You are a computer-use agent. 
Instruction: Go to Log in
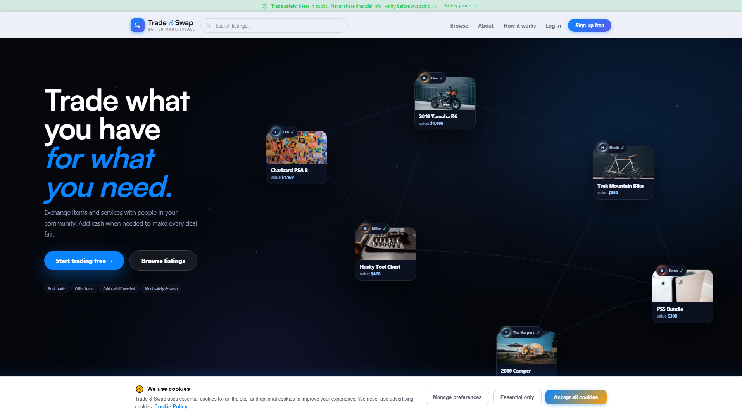pos(553,26)
